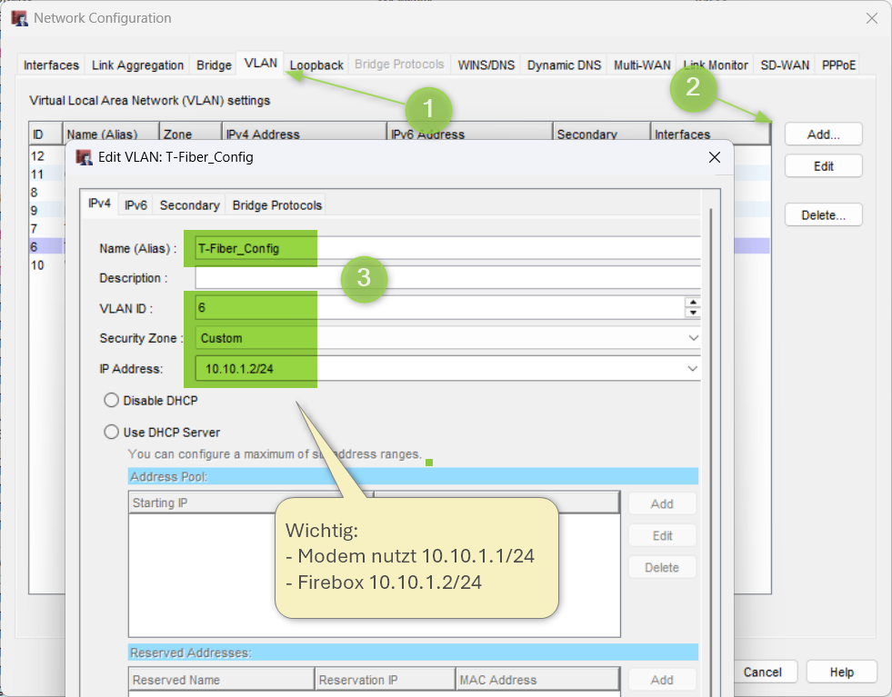Select the Disable DHCP radio button
The image size is (892, 697).
pyautogui.click(x=112, y=400)
